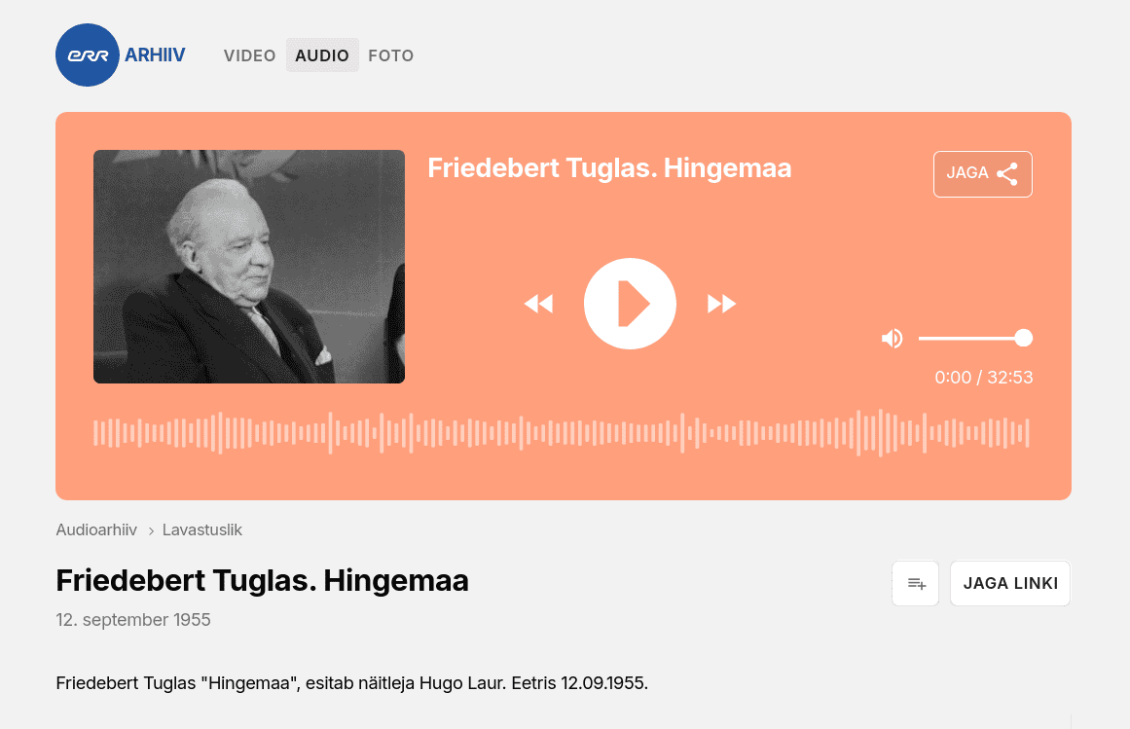Rewind the audio with double-arrow icon
The image size is (1130, 729).
point(538,304)
